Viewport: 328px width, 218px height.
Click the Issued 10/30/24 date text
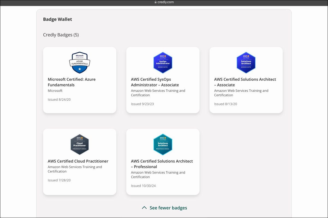143,186
